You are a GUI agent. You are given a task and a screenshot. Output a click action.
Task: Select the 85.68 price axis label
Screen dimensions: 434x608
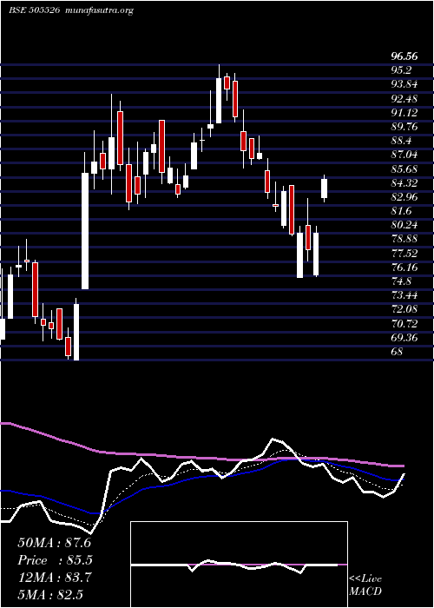404,169
